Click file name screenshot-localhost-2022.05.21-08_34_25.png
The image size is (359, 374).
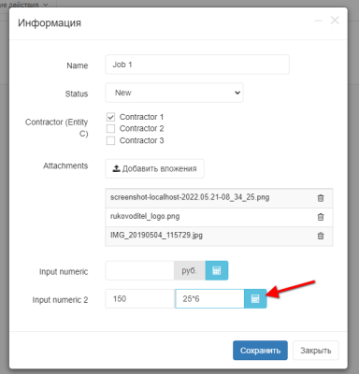pyautogui.click(x=190, y=197)
